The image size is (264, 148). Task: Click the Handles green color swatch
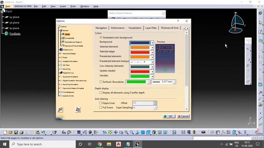point(140,76)
